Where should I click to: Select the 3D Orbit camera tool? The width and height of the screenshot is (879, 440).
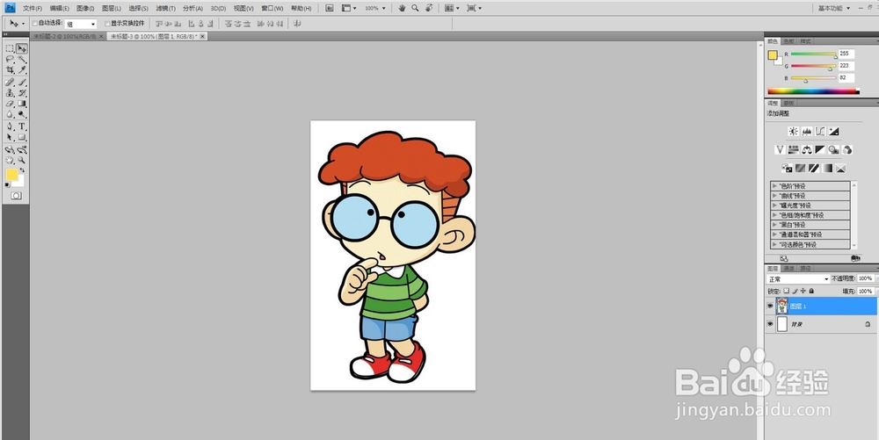tap(22, 149)
